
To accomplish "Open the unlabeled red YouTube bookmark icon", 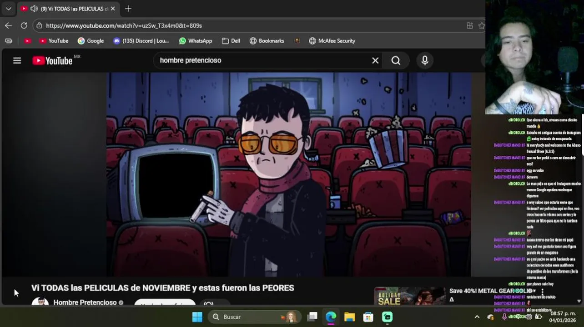I will [x=28, y=41].
